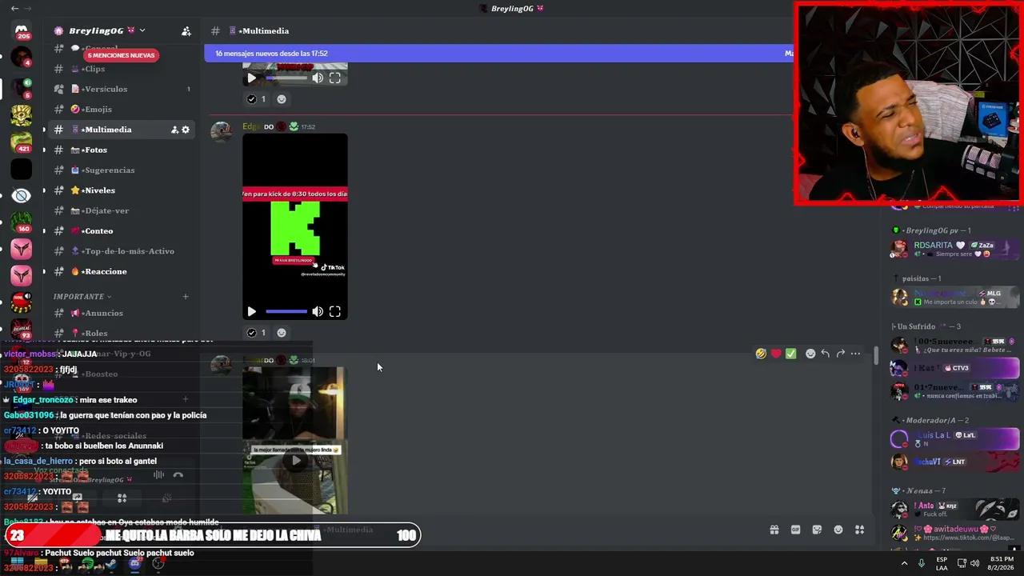
Task: Go back with the top-left arrow
Action: 14,9
